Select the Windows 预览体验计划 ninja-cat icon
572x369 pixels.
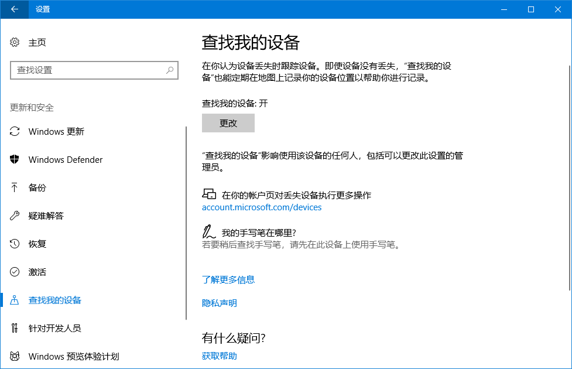point(14,356)
